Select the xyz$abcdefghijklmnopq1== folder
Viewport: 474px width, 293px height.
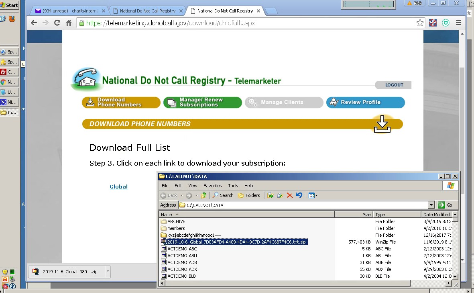(191, 235)
